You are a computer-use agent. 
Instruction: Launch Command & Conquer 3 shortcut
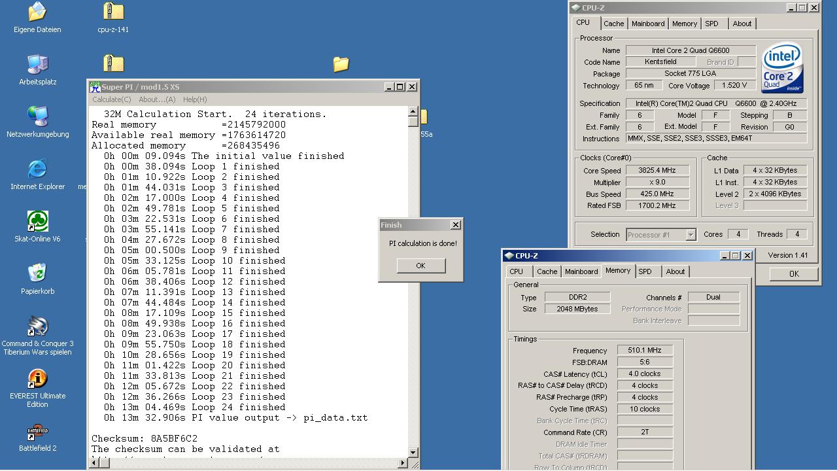pyautogui.click(x=37, y=336)
